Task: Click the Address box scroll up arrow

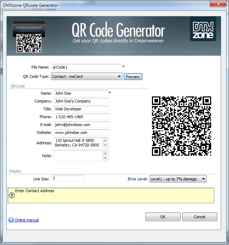Action: click(x=105, y=140)
